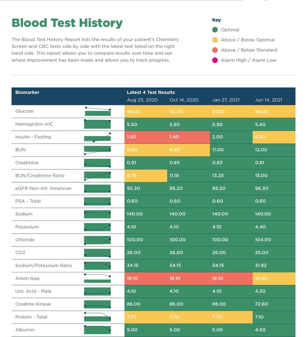Screen dimensions: 307x337
Task: Select the Jun 14, 2021 column header
Action: click(269, 100)
